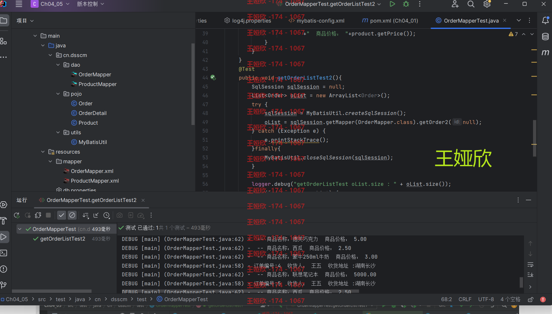Viewport: 552px width, 314px height.
Task: Click CRLF line separator in status bar
Action: (465, 300)
